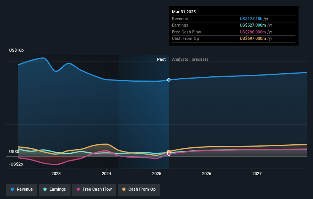The width and height of the screenshot is (313, 199).
Task: Click the blue Revenue legend dot
Action: [x=12, y=189]
